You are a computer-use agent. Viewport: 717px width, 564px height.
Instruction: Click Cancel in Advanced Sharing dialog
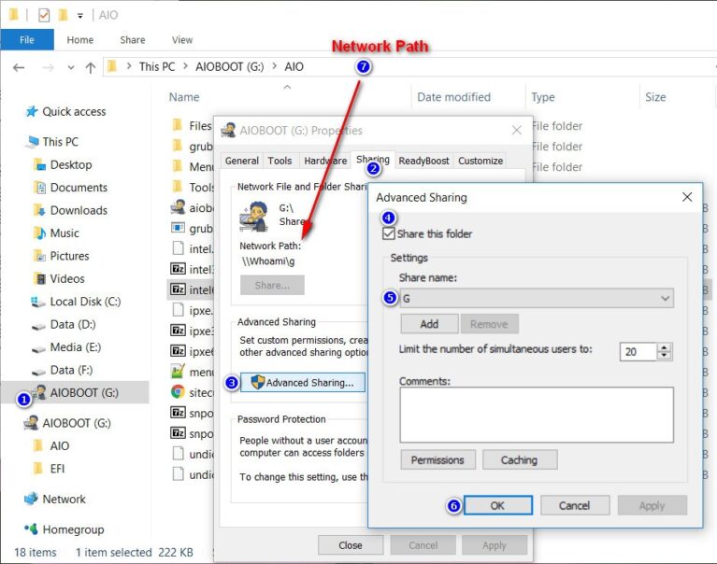pos(575,505)
